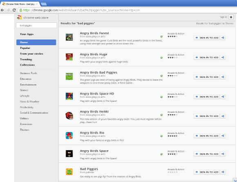Click the Bad Piggies green pig icon
The height and width of the screenshot is (182, 237).
tap(69, 172)
